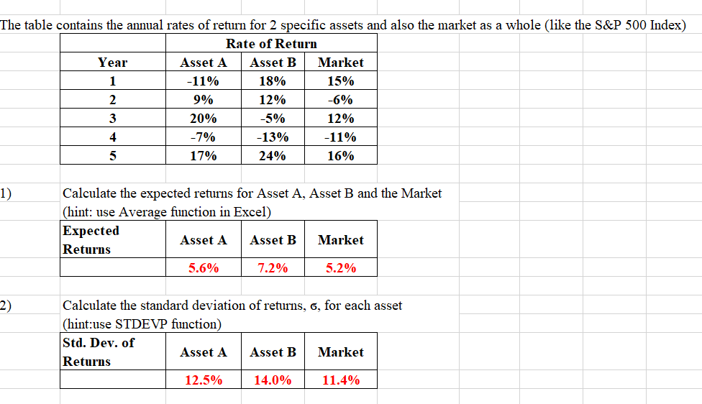Select the Market's Year 5 return of 16%
The image size is (702, 404).
tap(340, 155)
